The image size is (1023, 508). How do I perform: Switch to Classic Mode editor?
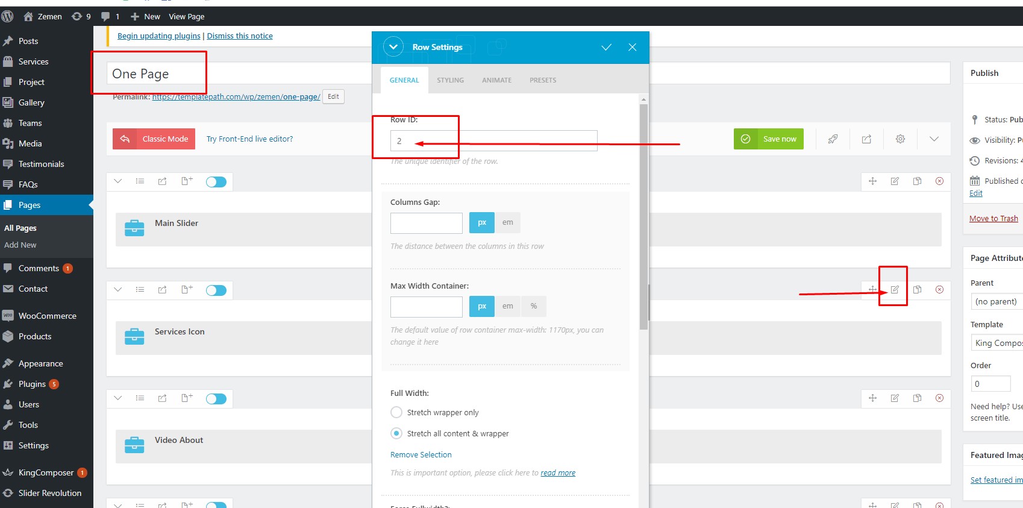pos(154,139)
